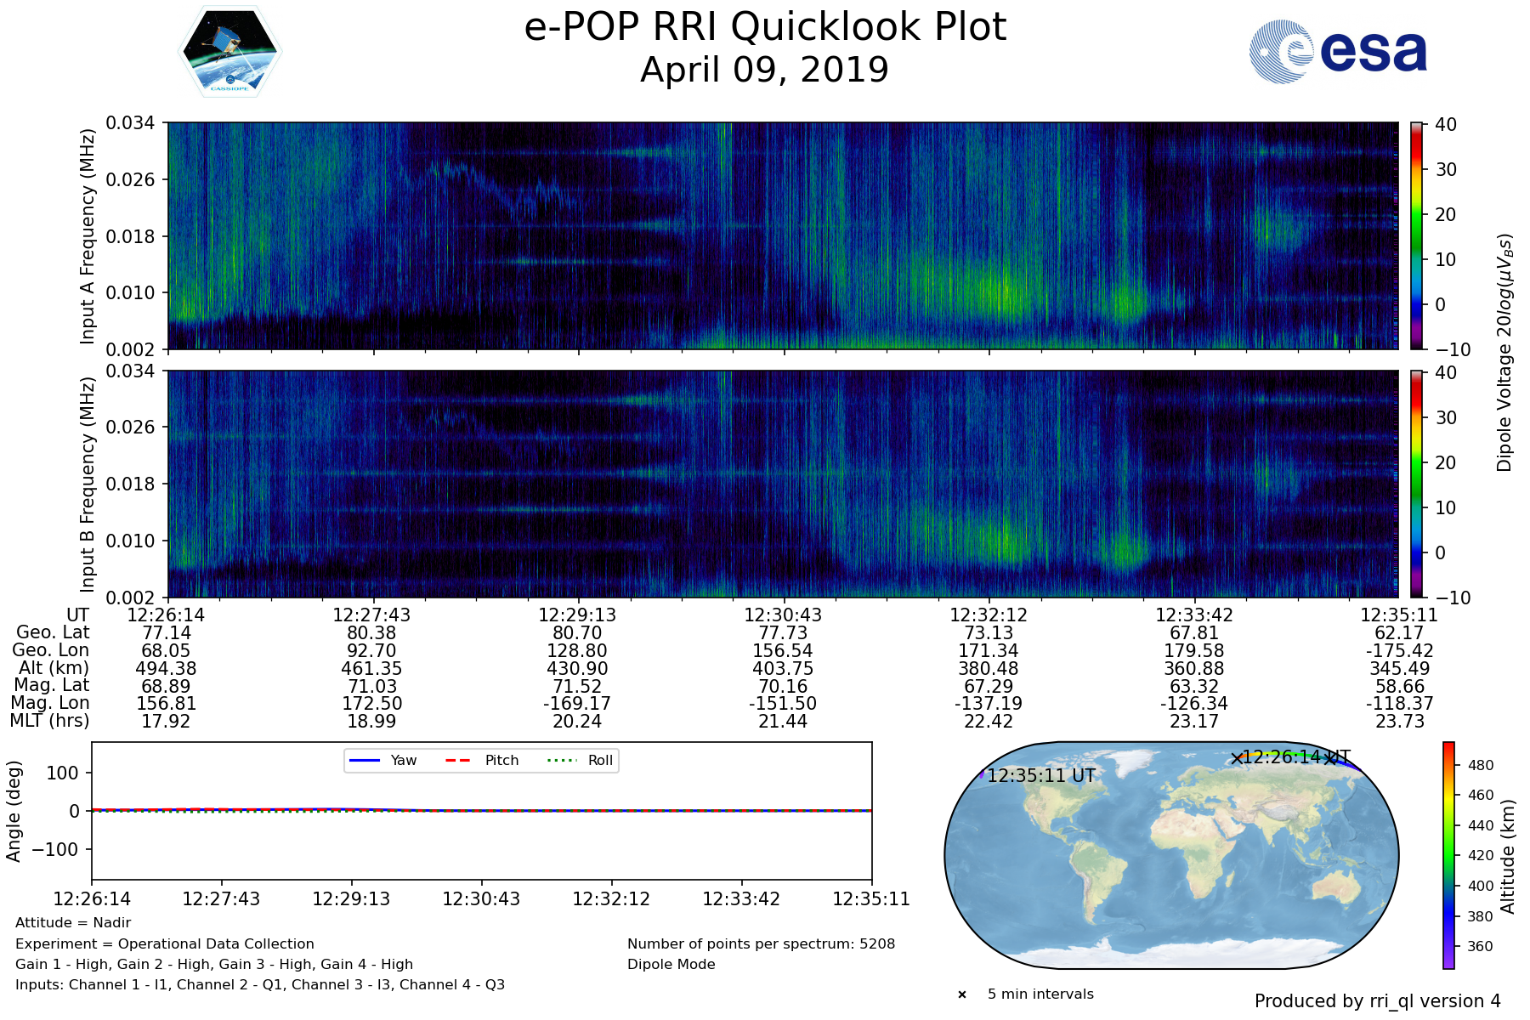The width and height of the screenshot is (1530, 1020).
Task: Click the 'e-POP RRI Quicklook Plot' title
Action: click(765, 27)
